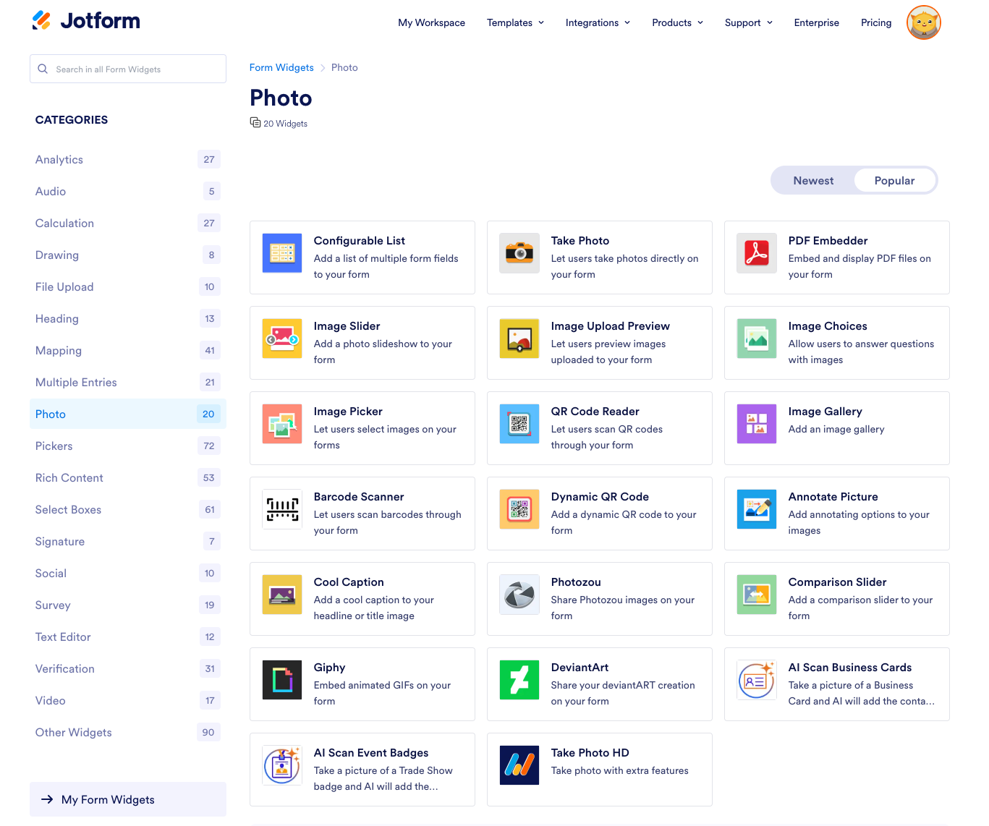Expand the Templates dropdown
Image resolution: width=989 pixels, height=826 pixels.
tap(514, 22)
